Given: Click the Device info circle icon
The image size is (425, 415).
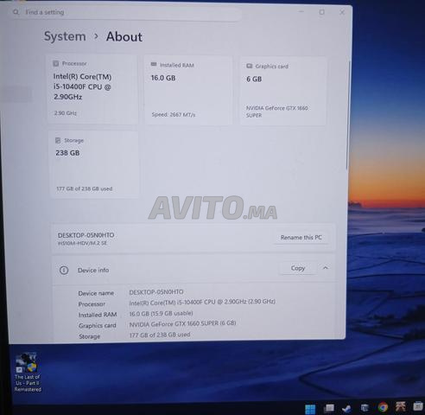Looking at the screenshot, I should click(x=64, y=271).
